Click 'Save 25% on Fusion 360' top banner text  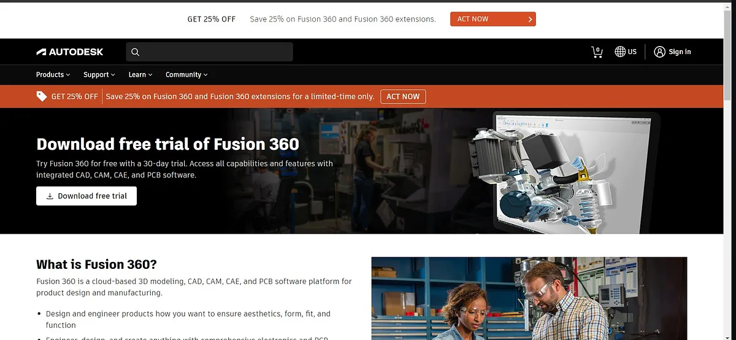click(x=343, y=19)
